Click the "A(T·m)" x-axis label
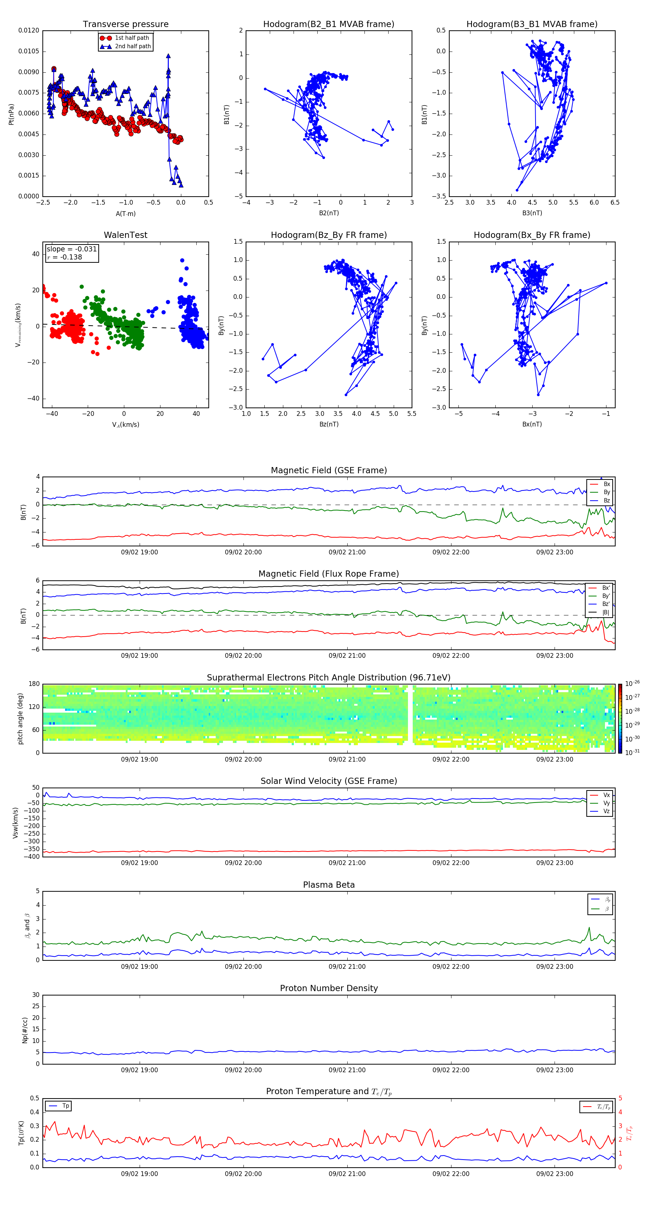Image resolution: width=658 pixels, height=1206 pixels. (125, 214)
